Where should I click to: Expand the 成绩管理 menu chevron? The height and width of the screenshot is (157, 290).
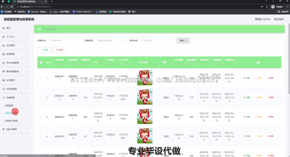(x=27, y=54)
